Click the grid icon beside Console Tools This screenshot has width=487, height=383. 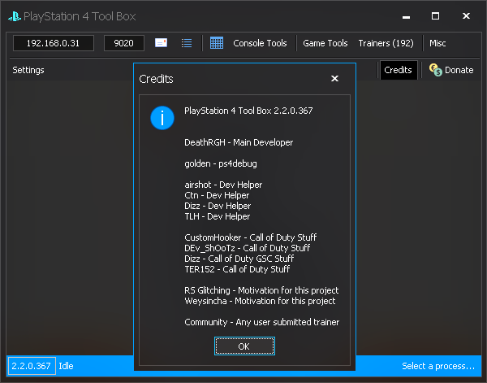(x=217, y=43)
